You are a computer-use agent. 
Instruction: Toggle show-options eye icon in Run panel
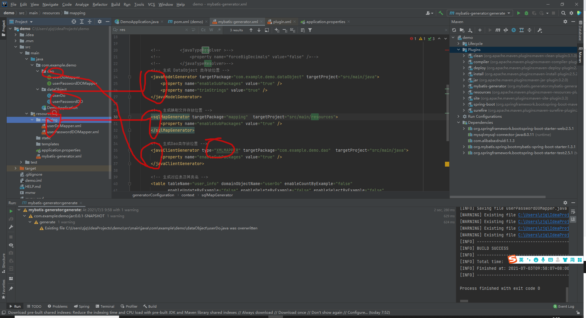pyautogui.click(x=11, y=245)
